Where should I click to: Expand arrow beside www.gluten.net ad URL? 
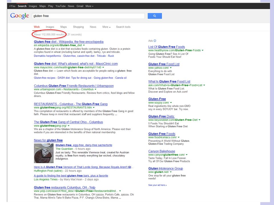pos(171,172)
